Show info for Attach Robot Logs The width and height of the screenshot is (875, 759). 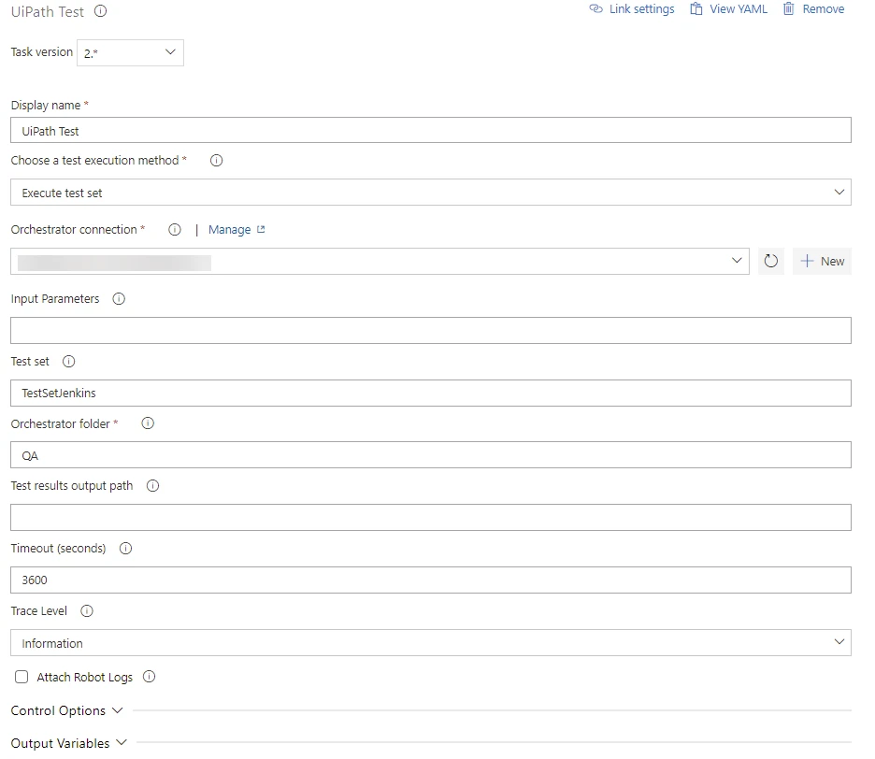[x=149, y=677]
